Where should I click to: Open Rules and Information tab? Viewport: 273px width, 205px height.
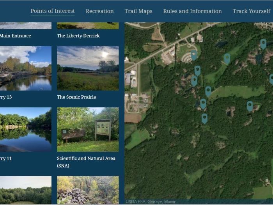(192, 11)
